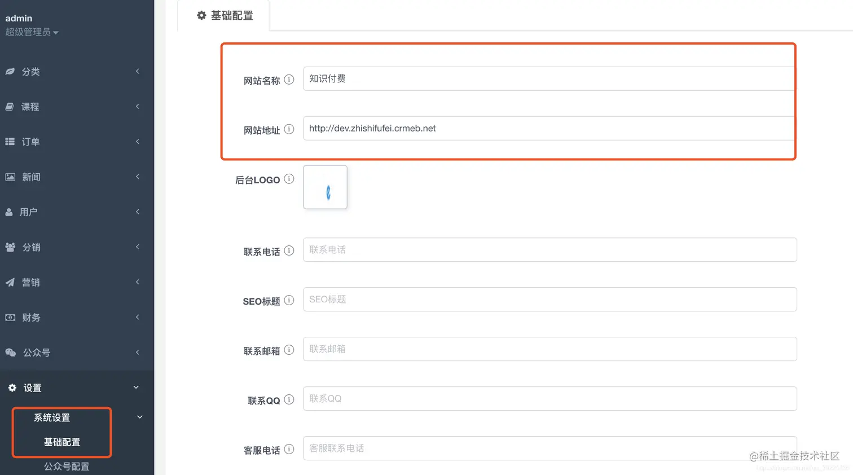This screenshot has height=475, width=853.
Task: Click the person icon beside 用户
Action: [9, 212]
